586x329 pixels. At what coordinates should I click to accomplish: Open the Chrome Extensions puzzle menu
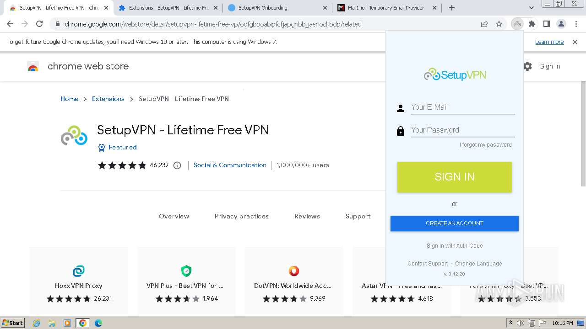(532, 24)
